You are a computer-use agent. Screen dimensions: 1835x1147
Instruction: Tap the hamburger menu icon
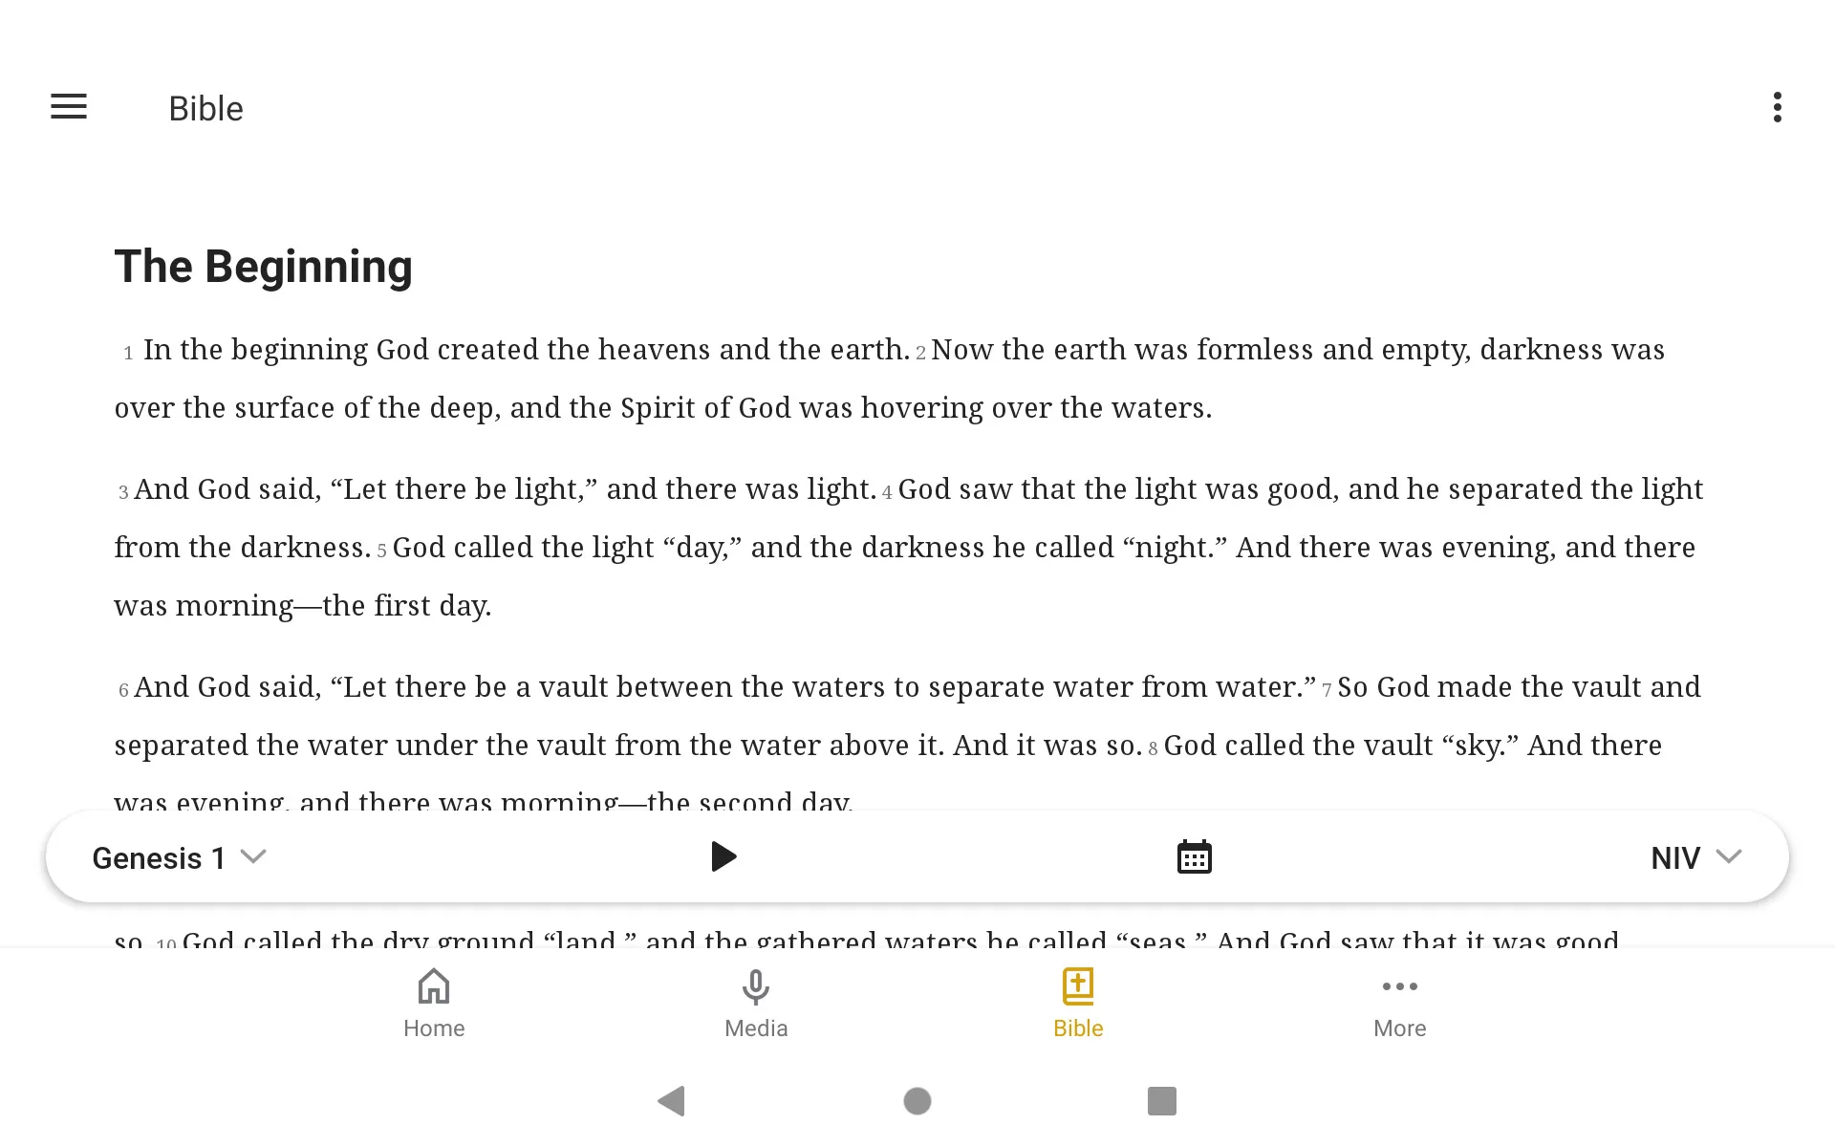click(69, 107)
